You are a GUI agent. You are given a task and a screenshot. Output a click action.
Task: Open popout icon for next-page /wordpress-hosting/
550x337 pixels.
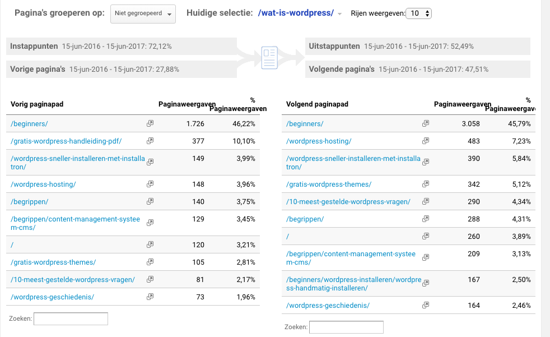click(x=426, y=141)
